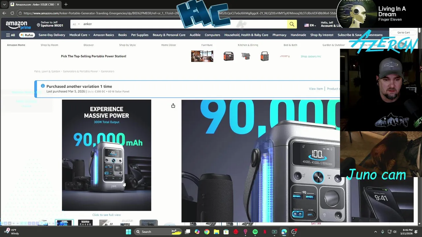Screen dimensions: 422x237
Task: Change language with the EN flag dropdown
Action: pos(310,25)
